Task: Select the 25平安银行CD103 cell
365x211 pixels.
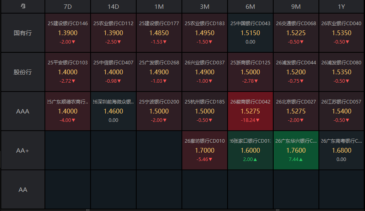Action: pos(68,72)
